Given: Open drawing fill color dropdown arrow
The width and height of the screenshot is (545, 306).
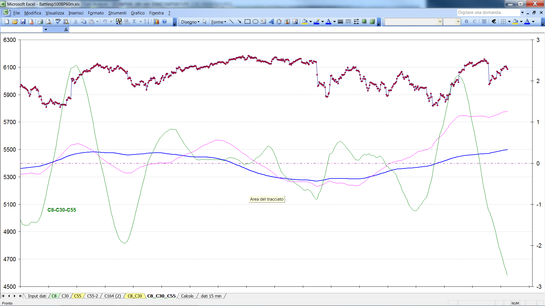Looking at the screenshot, I should click(311, 22).
